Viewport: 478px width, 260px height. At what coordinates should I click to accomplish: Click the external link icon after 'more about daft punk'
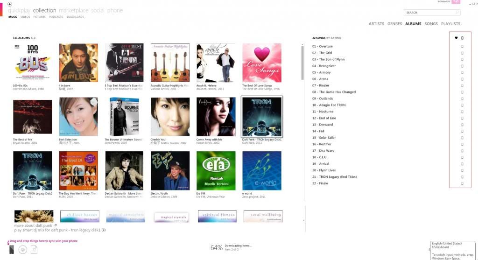pos(55,225)
